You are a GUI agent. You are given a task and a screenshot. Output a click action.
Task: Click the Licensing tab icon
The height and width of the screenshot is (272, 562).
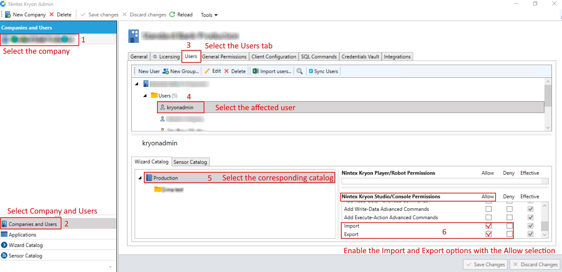[155, 56]
